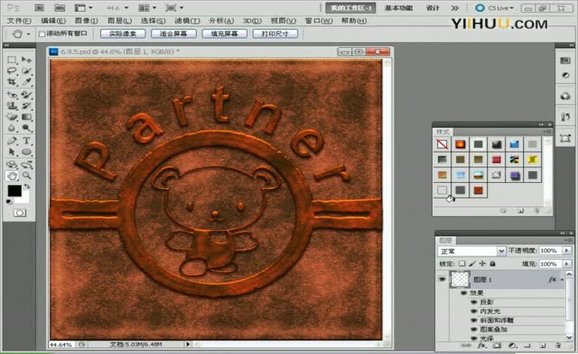Click the 图层 1 layer thumbnail
Image resolution: width=578 pixels, height=354 pixels.
coord(459,279)
